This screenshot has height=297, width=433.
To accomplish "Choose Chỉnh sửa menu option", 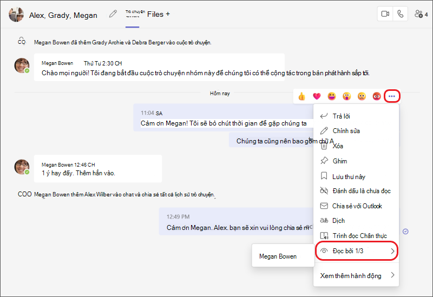I will [357, 131].
